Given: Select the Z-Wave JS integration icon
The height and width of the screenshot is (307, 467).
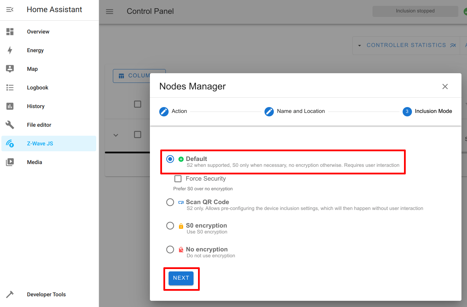Looking at the screenshot, I should [x=10, y=143].
